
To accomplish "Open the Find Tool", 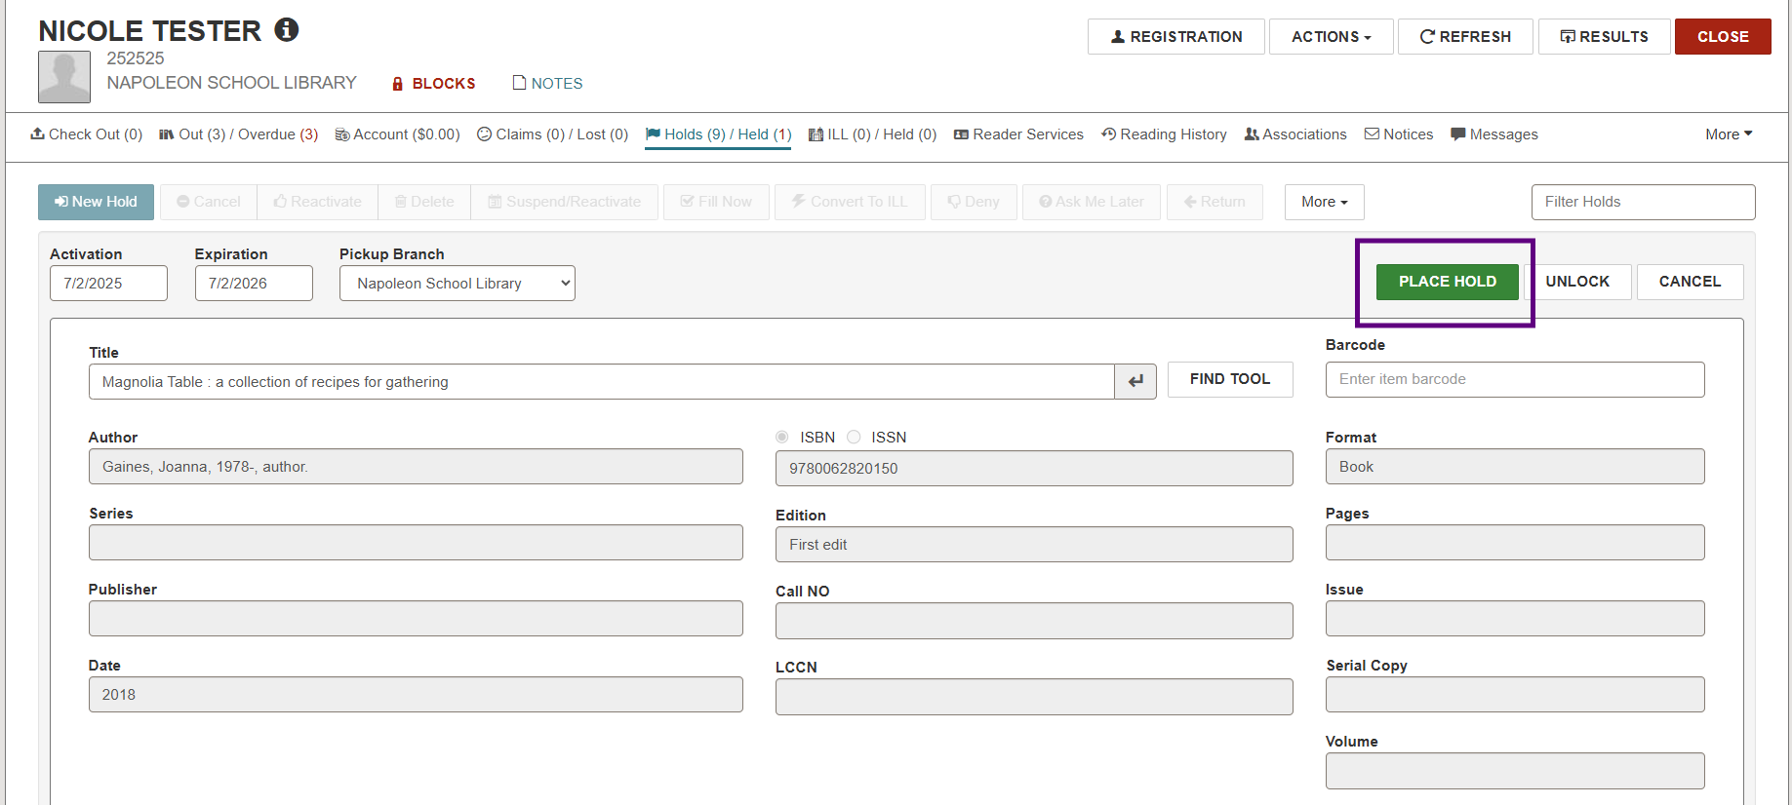I will click(1230, 379).
